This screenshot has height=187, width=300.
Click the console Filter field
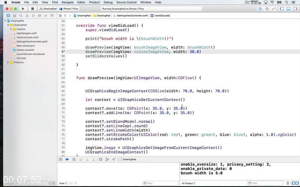[x=265, y=183]
